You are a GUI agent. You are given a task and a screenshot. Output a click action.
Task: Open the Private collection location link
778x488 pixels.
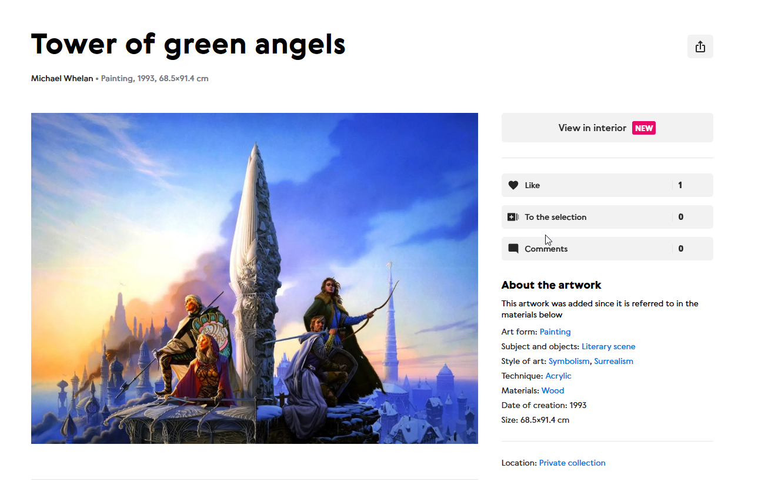pyautogui.click(x=572, y=463)
